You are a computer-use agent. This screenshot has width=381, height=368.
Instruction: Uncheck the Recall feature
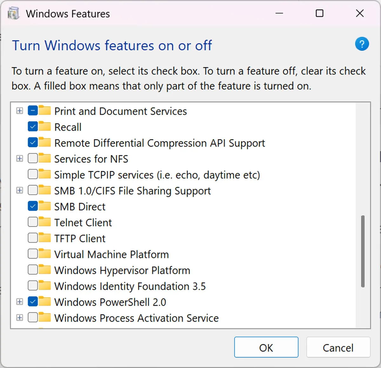point(33,126)
